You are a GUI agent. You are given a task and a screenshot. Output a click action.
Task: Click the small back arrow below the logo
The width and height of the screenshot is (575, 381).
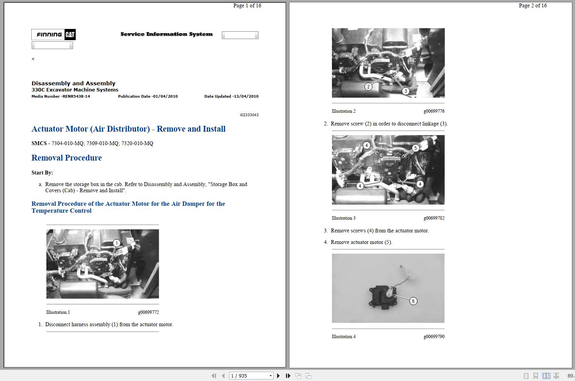(x=33, y=59)
